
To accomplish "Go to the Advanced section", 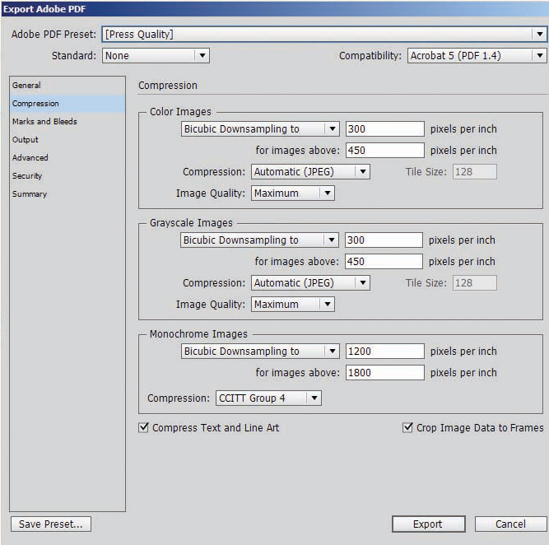I will coord(30,158).
